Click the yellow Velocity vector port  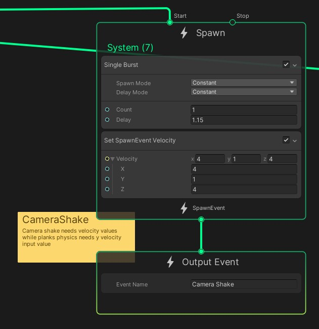click(107, 159)
